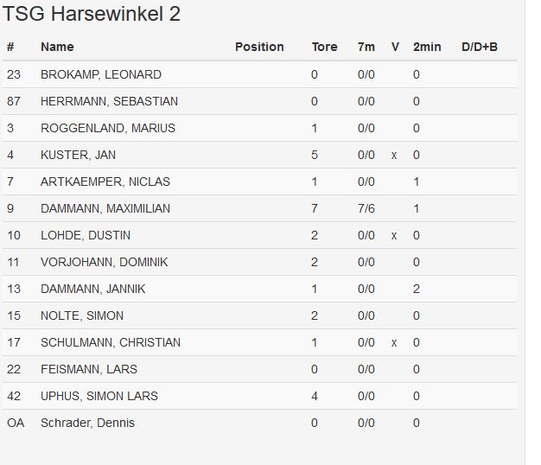The width and height of the screenshot is (541, 465).
Task: Click the D/D+B column header
Action: [x=480, y=47]
